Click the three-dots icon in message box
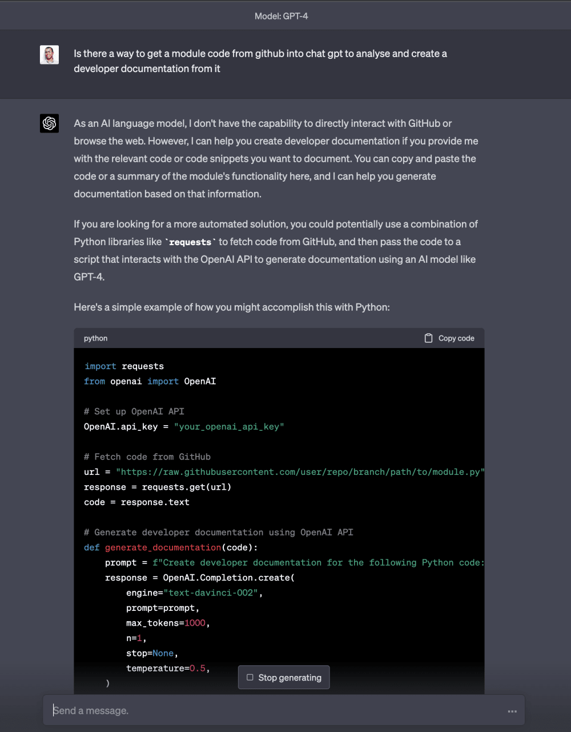This screenshot has height=732, width=571. click(512, 711)
